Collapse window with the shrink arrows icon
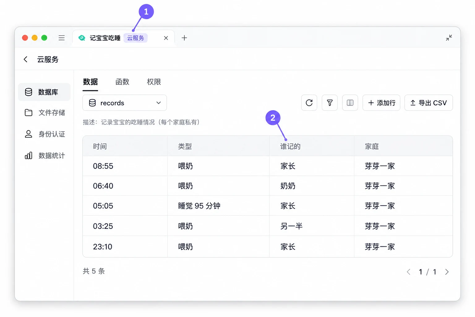Image resolution: width=475 pixels, height=317 pixels. 449,38
